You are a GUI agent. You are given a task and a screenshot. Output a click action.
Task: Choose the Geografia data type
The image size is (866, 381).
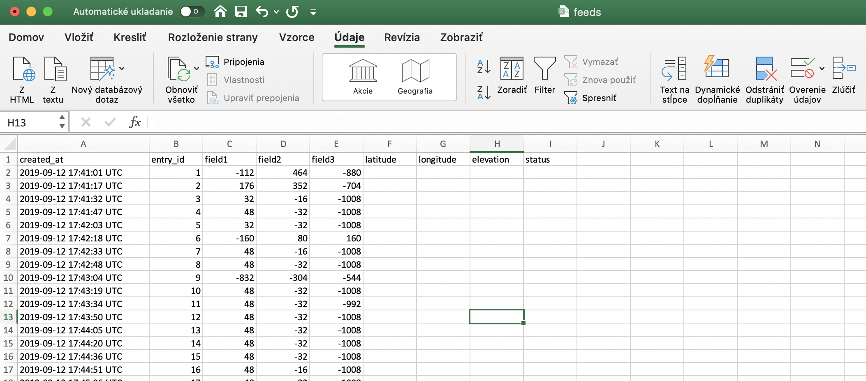point(415,77)
